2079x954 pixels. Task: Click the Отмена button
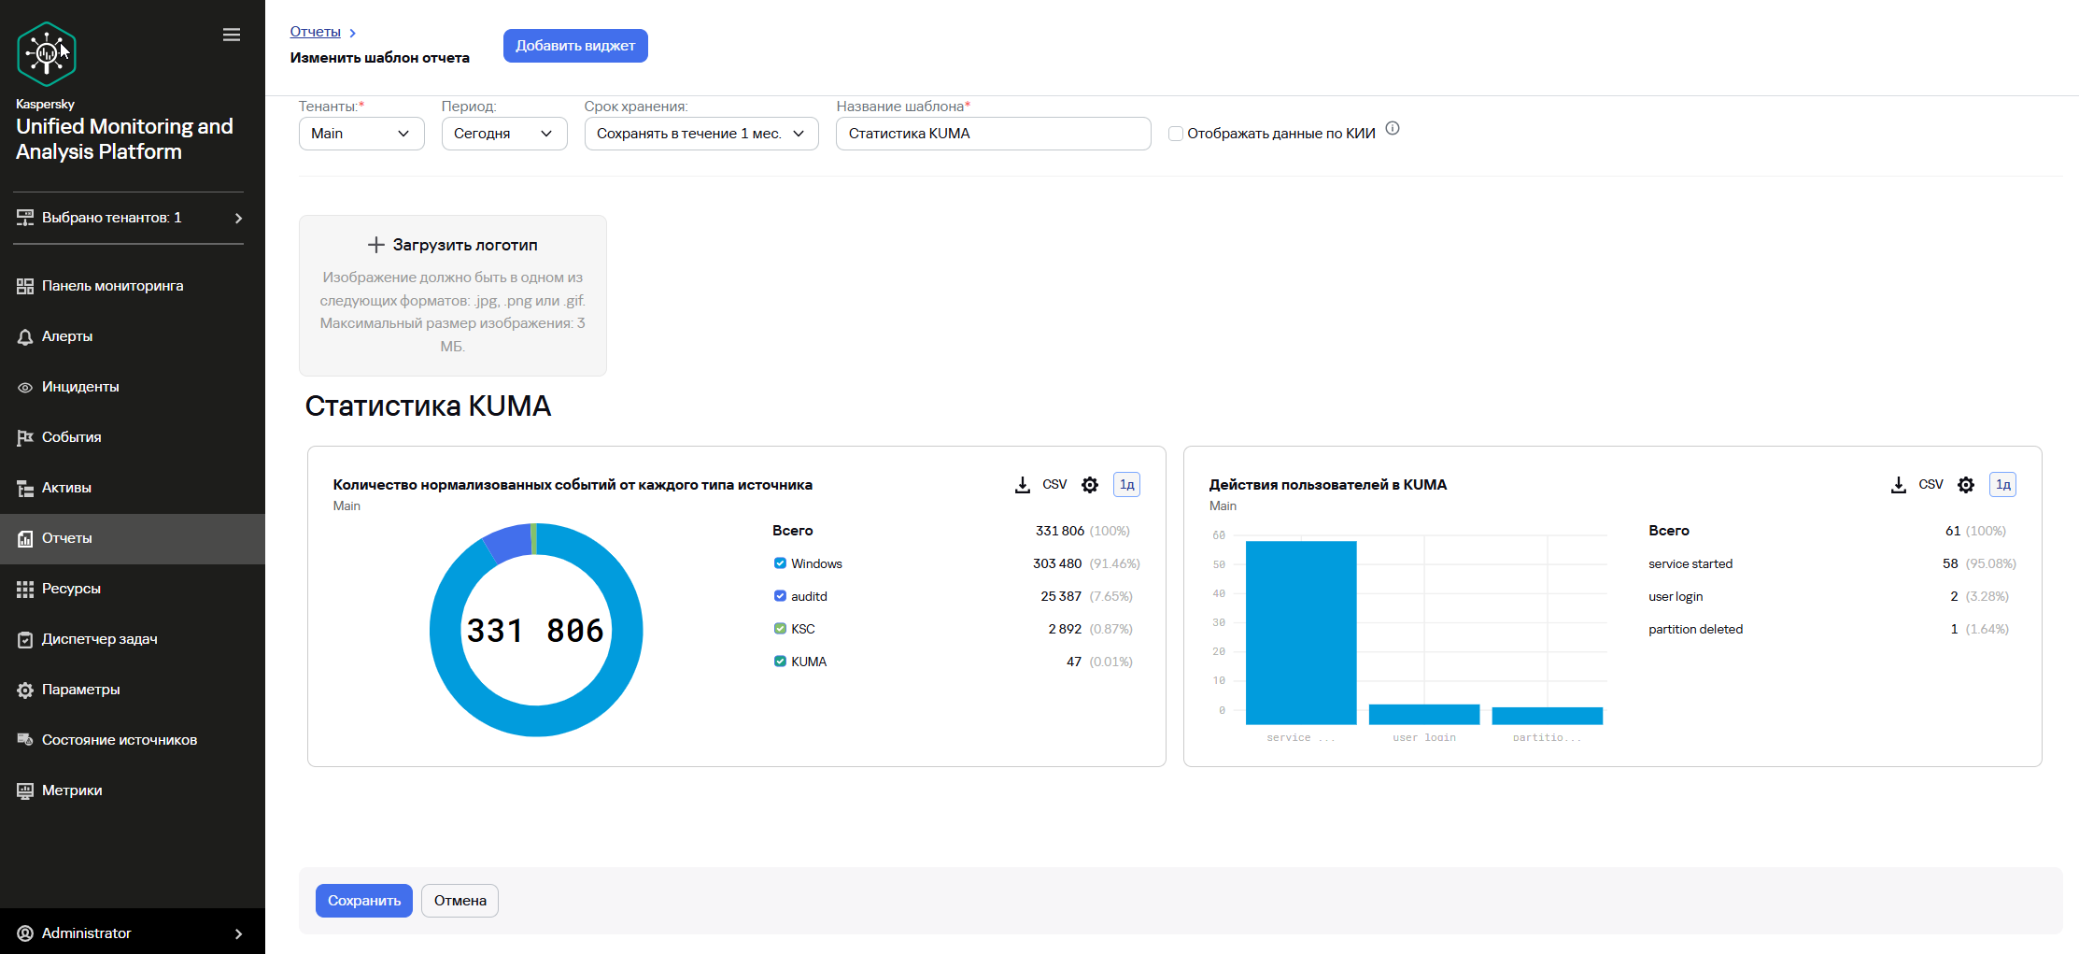[460, 901]
